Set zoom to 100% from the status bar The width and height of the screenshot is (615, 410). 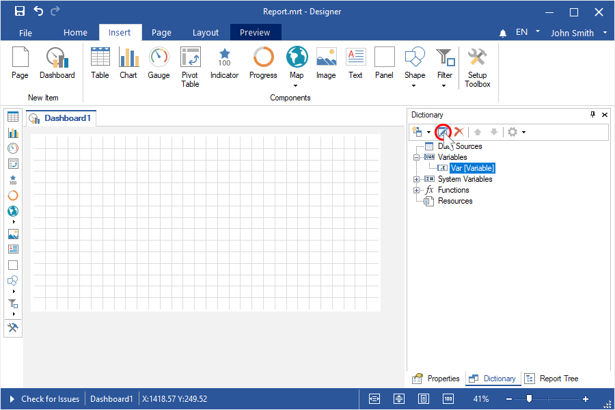(x=448, y=399)
